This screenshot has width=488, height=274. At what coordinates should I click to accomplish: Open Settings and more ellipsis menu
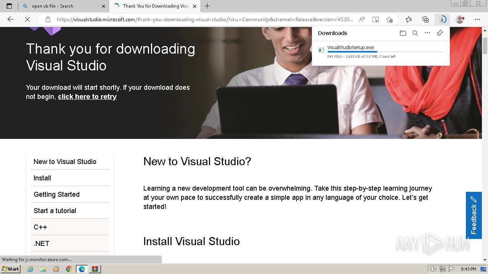click(x=477, y=19)
